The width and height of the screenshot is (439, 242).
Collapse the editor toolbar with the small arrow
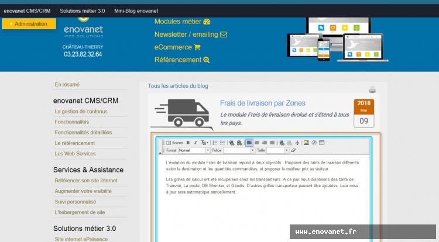point(160,153)
